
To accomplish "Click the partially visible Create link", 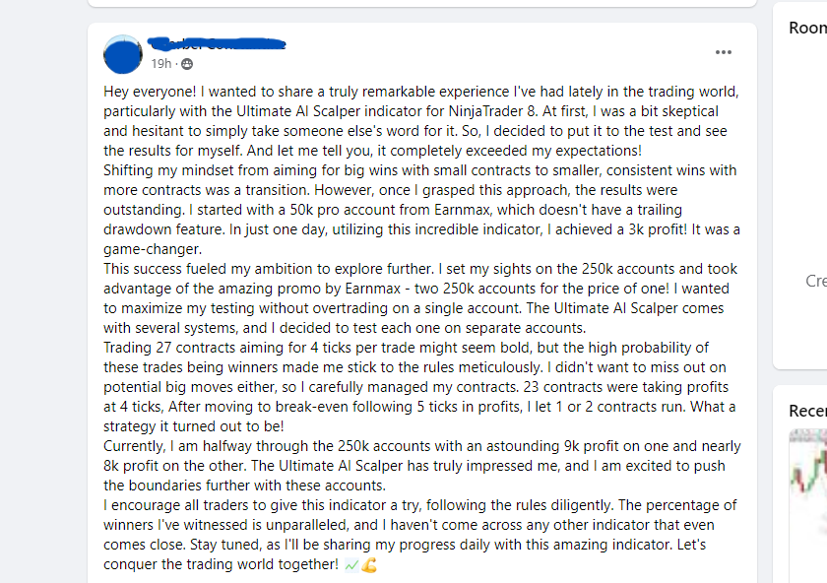I will 816,281.
